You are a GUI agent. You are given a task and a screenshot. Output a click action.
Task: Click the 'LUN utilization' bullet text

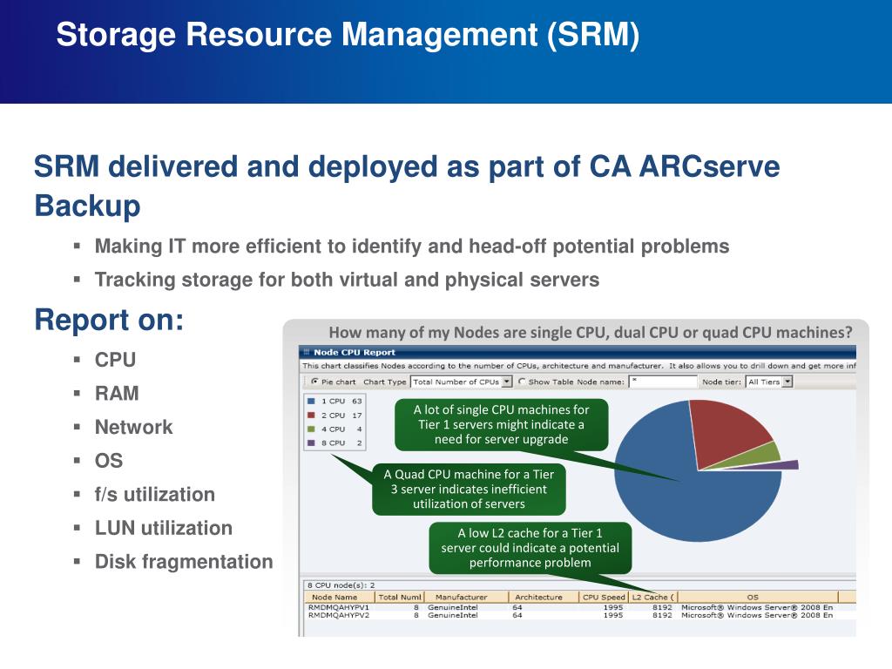click(x=164, y=528)
